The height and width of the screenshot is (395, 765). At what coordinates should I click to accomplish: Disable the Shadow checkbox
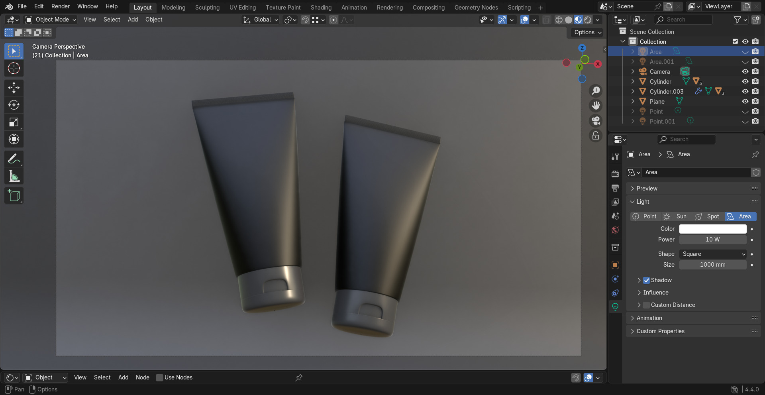click(647, 281)
